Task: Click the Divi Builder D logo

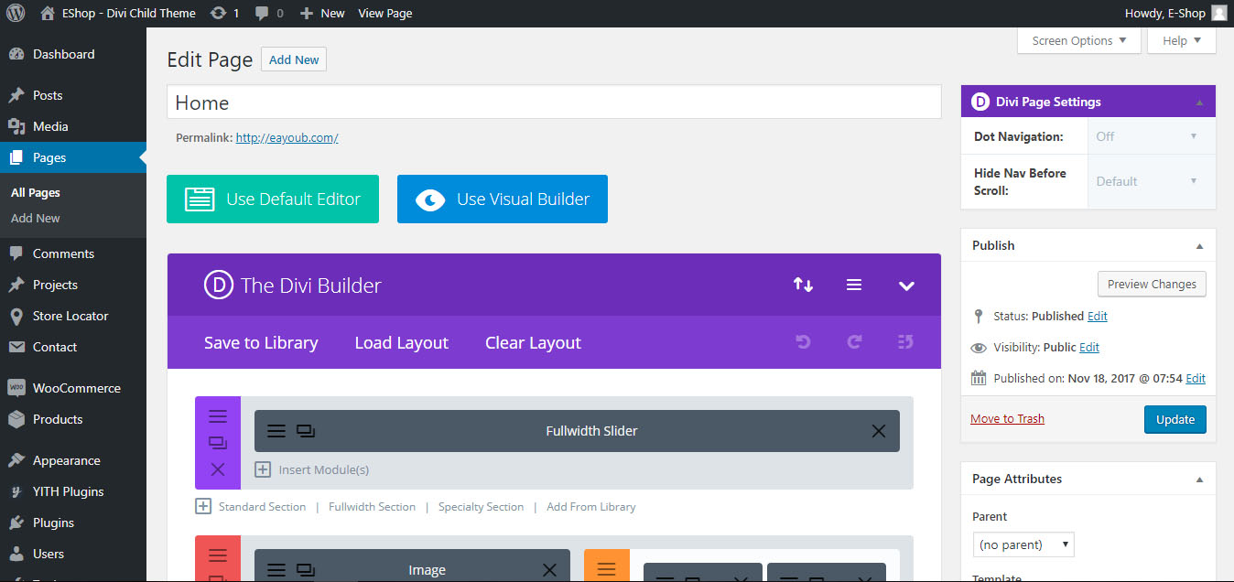Action: pos(219,285)
